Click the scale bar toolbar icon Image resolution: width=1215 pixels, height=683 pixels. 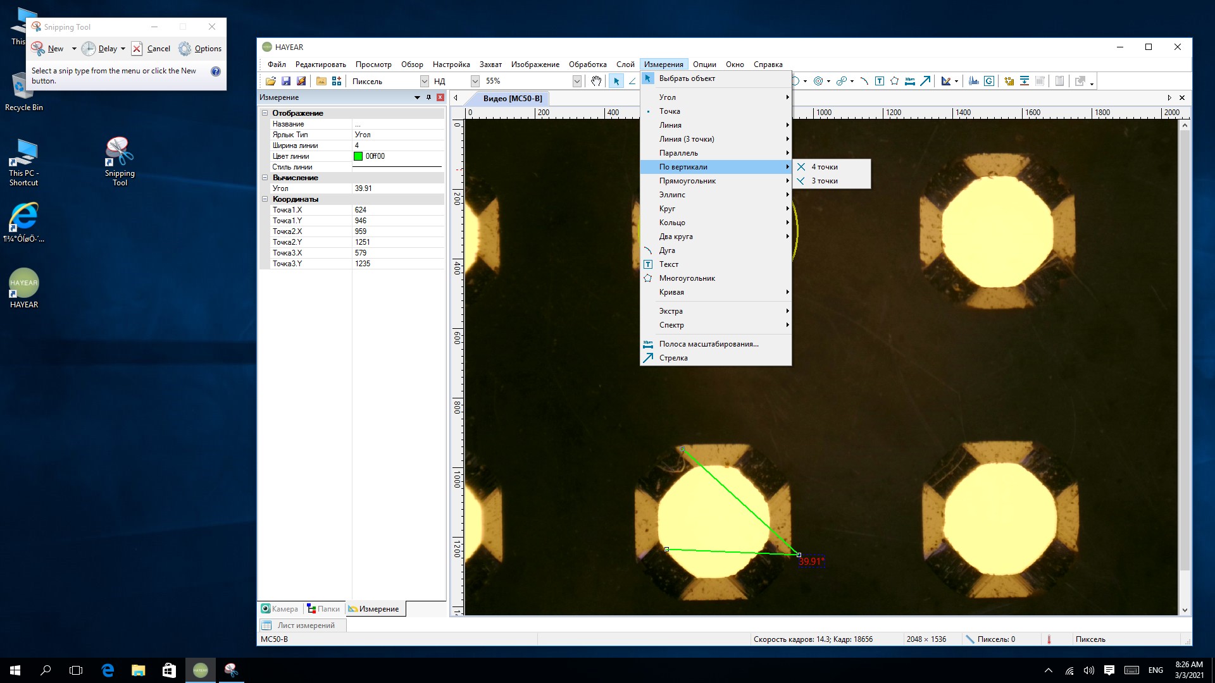[909, 81]
